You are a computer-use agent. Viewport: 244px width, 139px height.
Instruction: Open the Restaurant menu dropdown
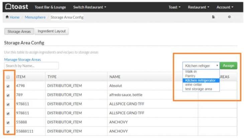coord(199,7)
